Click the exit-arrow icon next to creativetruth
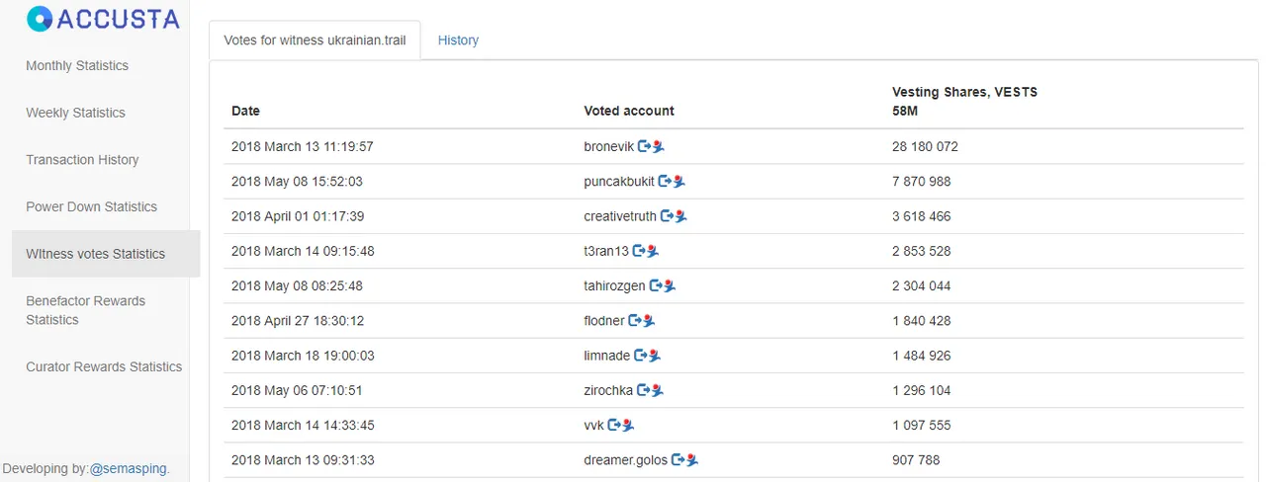The height and width of the screenshot is (482, 1266). [667, 215]
